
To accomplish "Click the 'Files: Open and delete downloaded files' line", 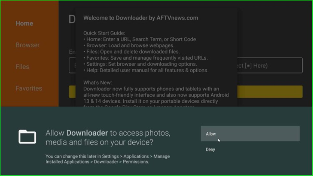I will (x=131, y=52).
